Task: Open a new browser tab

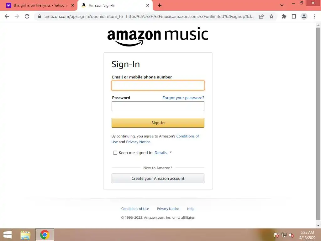Action: pos(160,5)
